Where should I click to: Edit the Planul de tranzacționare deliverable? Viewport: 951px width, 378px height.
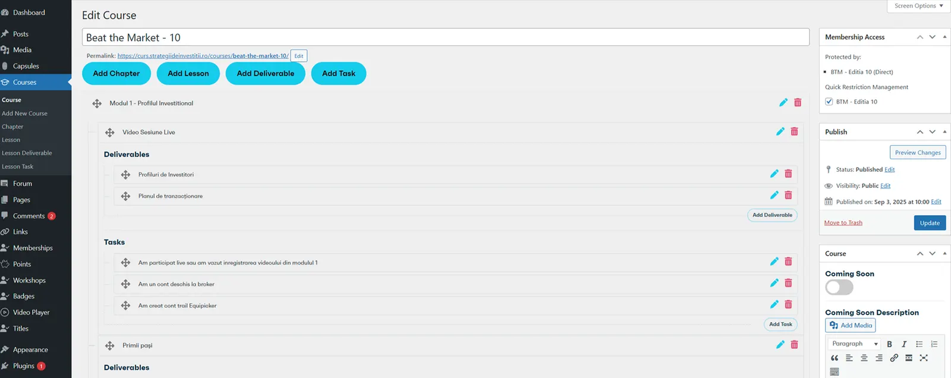774,195
